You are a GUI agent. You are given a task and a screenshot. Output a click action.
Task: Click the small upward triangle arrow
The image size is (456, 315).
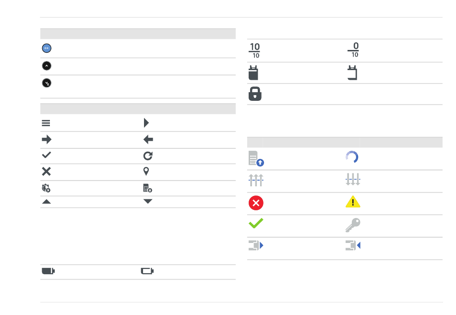47,202
